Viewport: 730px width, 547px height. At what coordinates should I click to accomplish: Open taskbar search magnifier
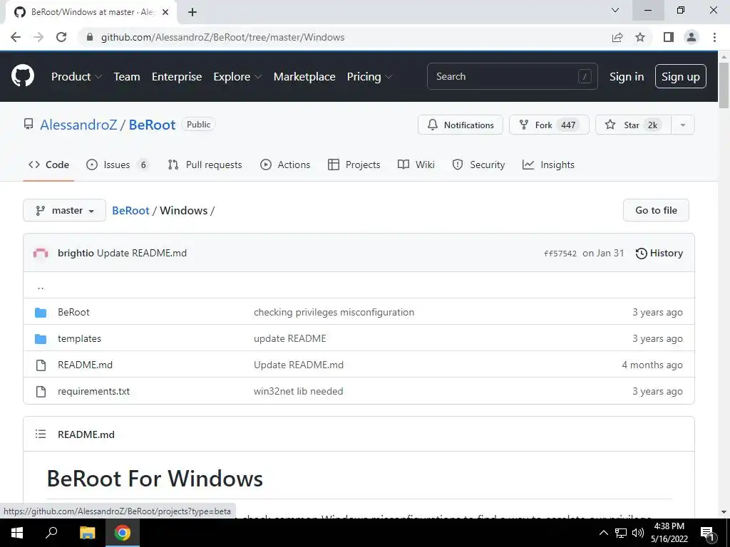(x=51, y=533)
